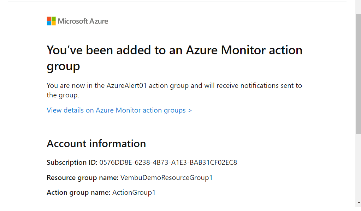Click the Resource group name label
361x211 pixels.
click(x=82, y=177)
